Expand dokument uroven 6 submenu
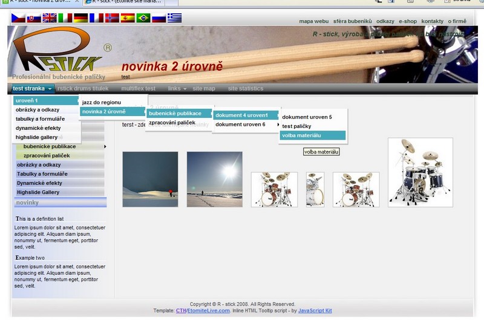This screenshot has height=322, width=484. coord(246,124)
